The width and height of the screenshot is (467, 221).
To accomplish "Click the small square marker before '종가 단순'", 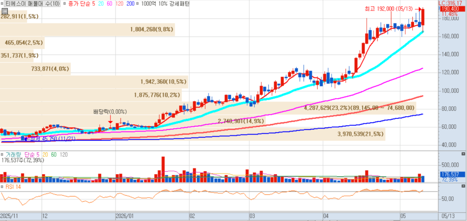I will tap(65, 4).
